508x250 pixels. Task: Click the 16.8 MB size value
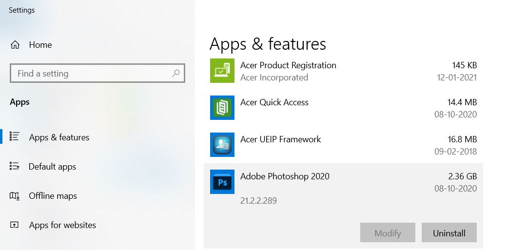(462, 139)
